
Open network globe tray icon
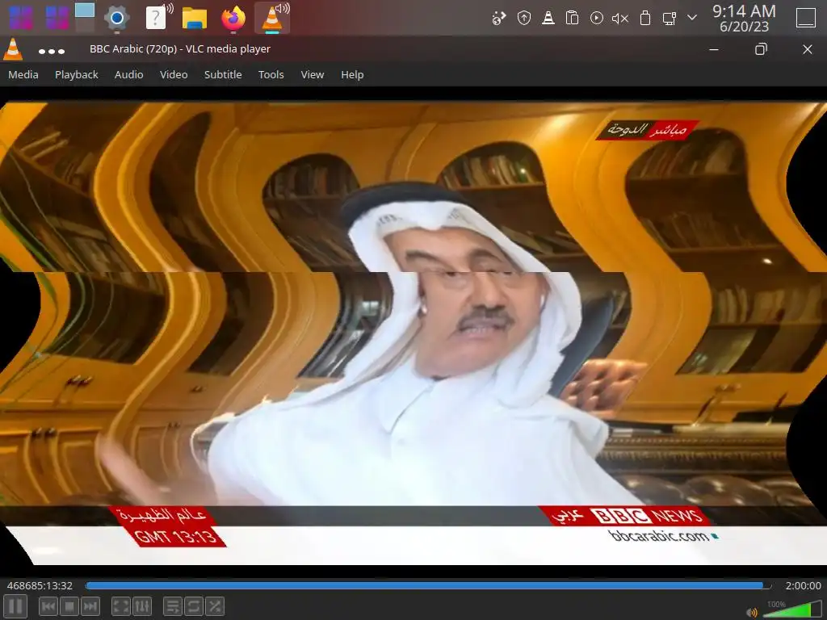[x=499, y=19]
